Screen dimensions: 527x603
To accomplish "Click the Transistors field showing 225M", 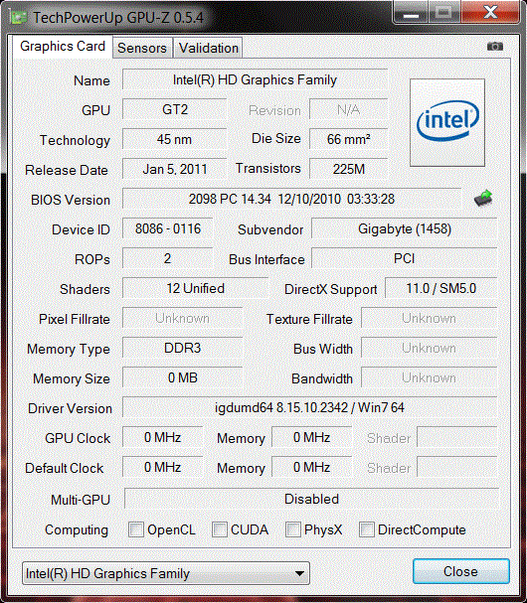I will click(x=348, y=169).
